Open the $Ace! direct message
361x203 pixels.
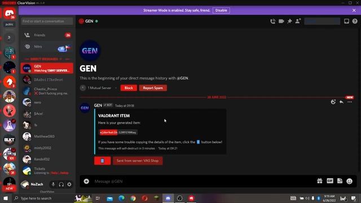pos(47,114)
